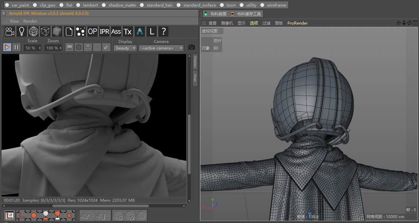
Task: Open the Render menu in IPR window
Action: pos(30,21)
